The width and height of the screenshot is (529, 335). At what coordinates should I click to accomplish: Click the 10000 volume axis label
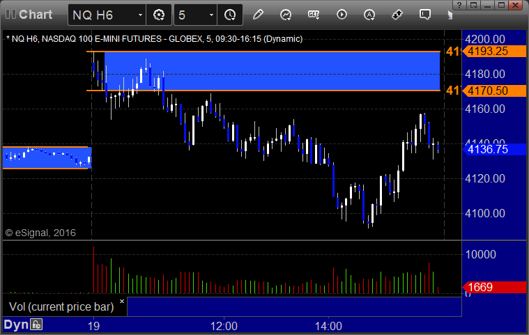pos(480,254)
